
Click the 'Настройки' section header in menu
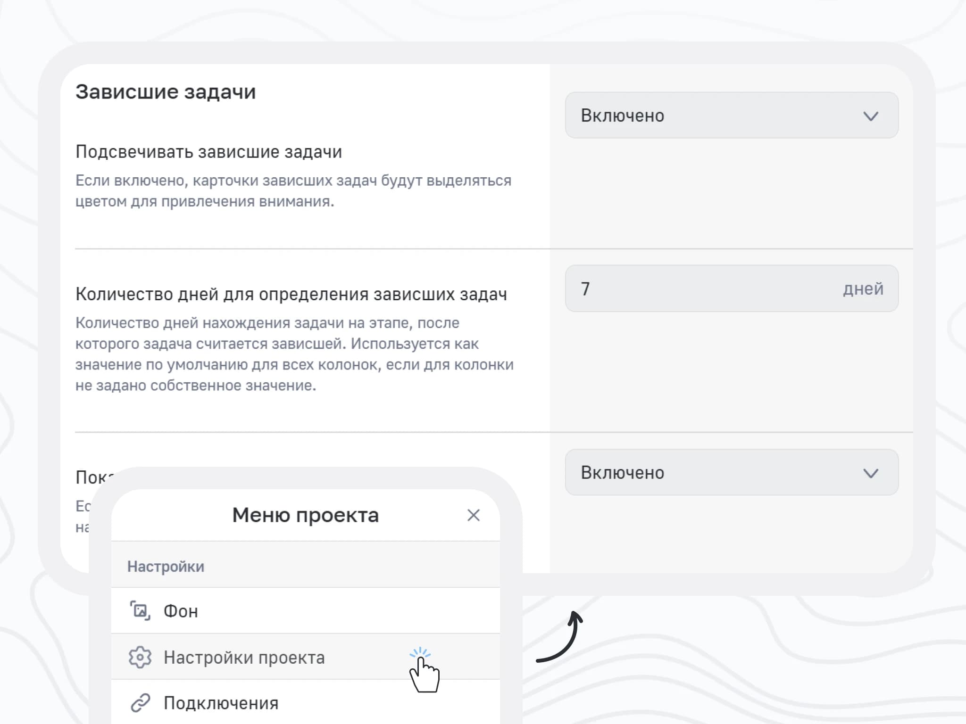[x=166, y=566]
